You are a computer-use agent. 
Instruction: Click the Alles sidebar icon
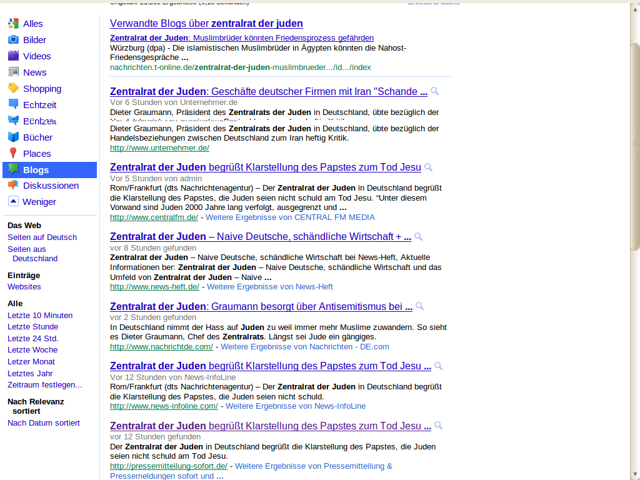pos(14,23)
